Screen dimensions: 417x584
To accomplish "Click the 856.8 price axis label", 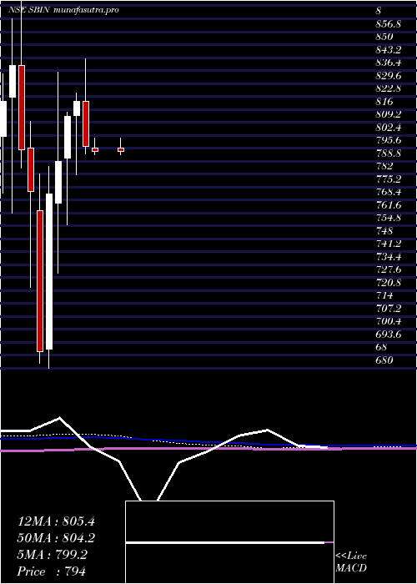I will [388, 24].
